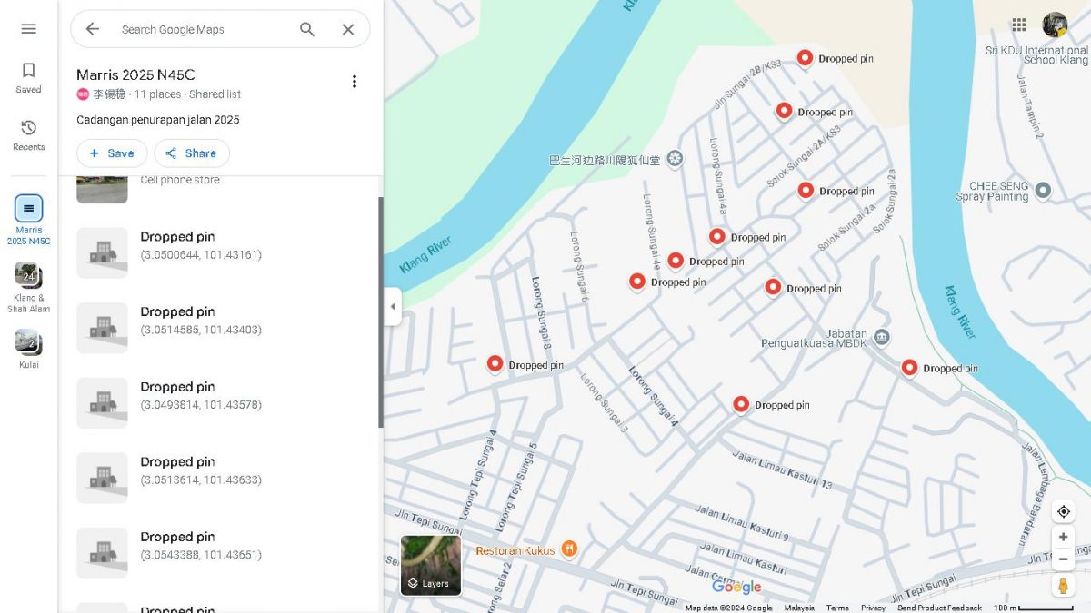Click the red pin near Solok Sungai 2A/KS3

806,191
